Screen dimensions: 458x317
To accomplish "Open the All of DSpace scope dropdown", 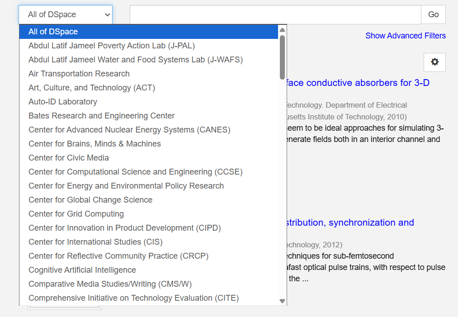I will pos(66,14).
